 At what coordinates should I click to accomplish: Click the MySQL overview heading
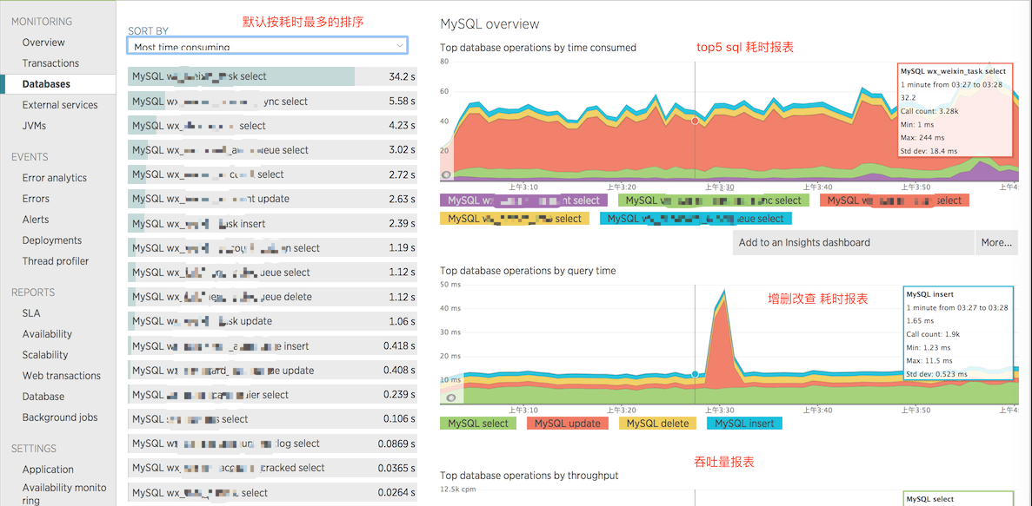(489, 24)
